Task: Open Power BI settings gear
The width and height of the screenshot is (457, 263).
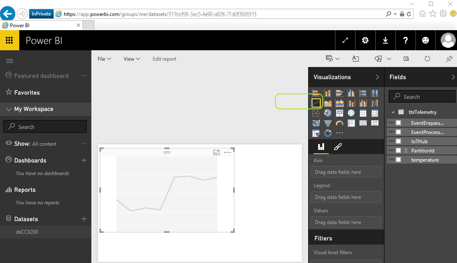Action: click(x=365, y=40)
